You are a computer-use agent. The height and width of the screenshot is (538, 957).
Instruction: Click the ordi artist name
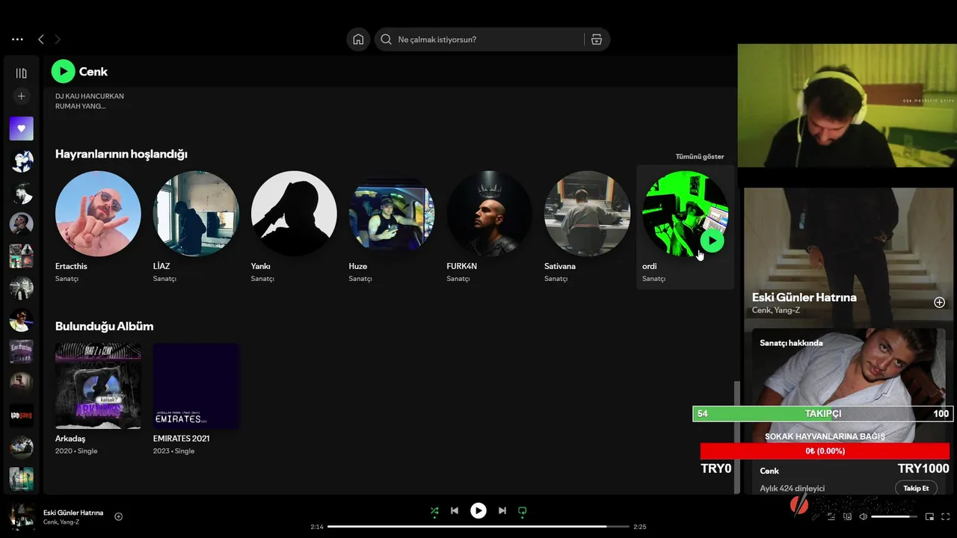(x=649, y=266)
